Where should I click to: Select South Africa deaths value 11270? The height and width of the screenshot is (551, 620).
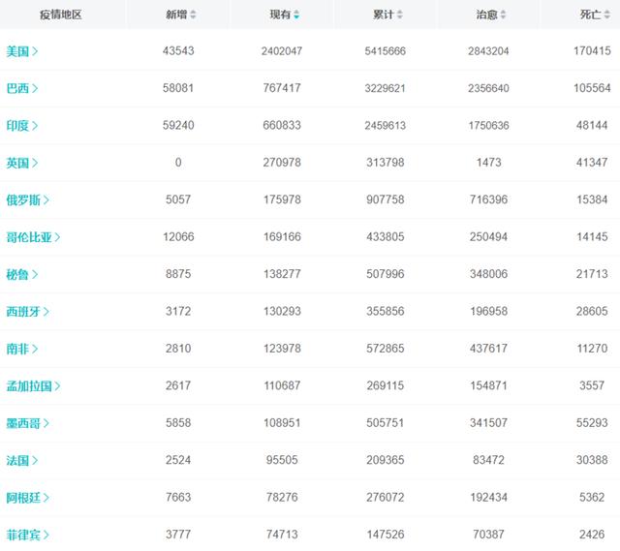(x=592, y=349)
